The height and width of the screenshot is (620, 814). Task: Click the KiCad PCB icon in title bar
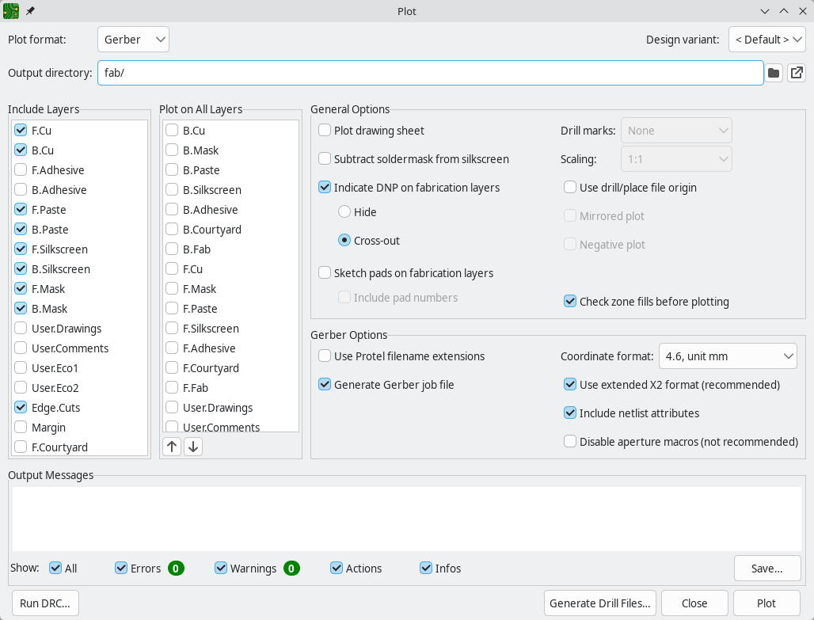click(12, 11)
